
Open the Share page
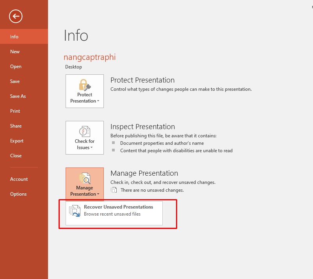coord(24,126)
